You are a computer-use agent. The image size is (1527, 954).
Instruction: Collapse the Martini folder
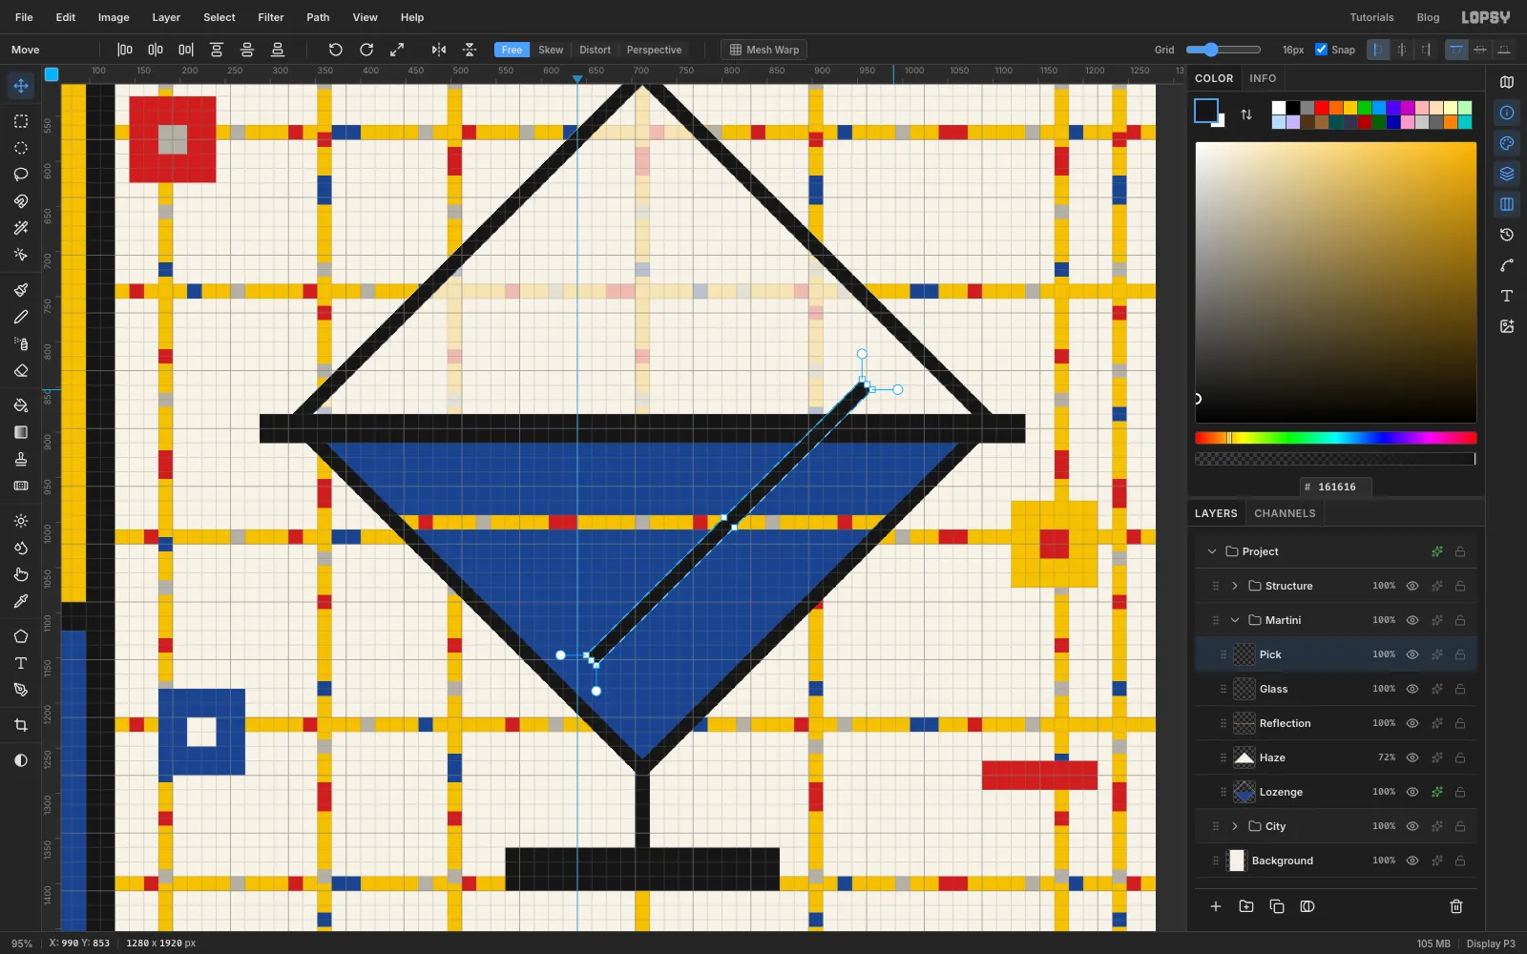click(x=1235, y=620)
